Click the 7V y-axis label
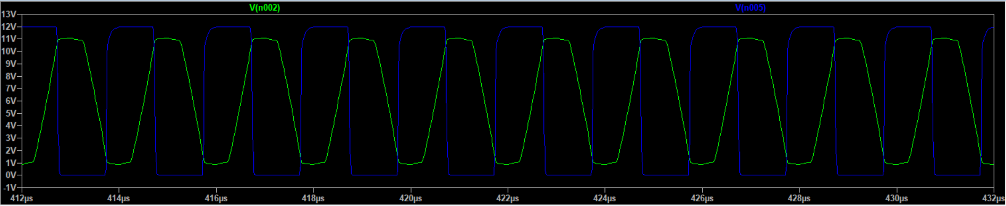The width and height of the screenshot is (1006, 206). (x=11, y=88)
